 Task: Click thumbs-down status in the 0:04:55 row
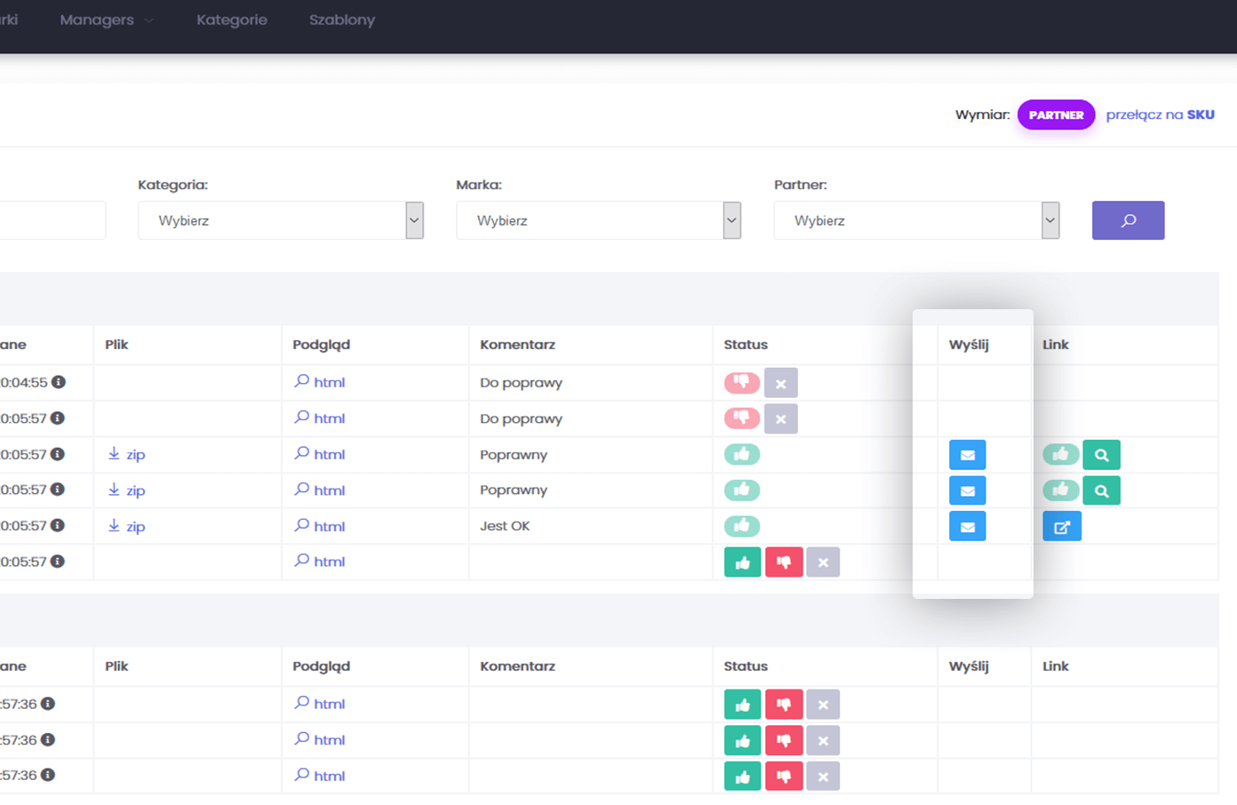742,382
